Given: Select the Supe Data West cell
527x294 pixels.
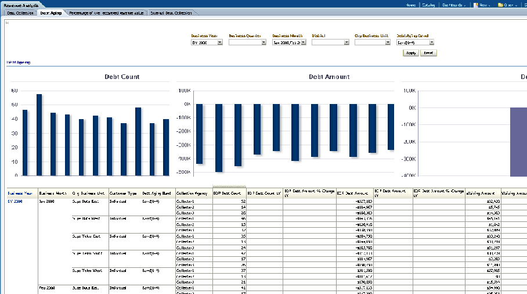Looking at the screenshot, I should point(86,218).
